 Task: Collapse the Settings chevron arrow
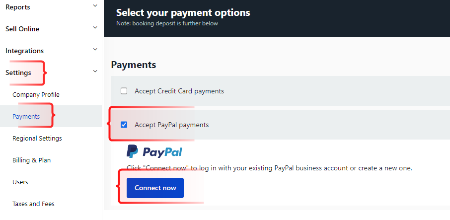[x=95, y=72]
